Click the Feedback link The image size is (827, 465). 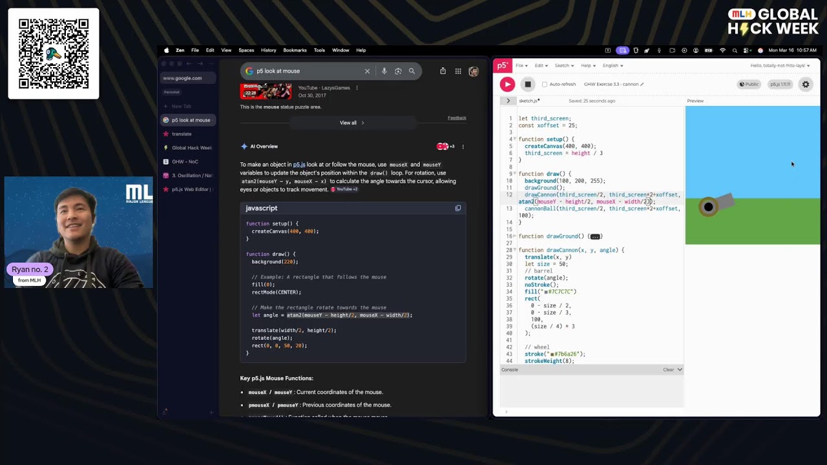[457, 118]
